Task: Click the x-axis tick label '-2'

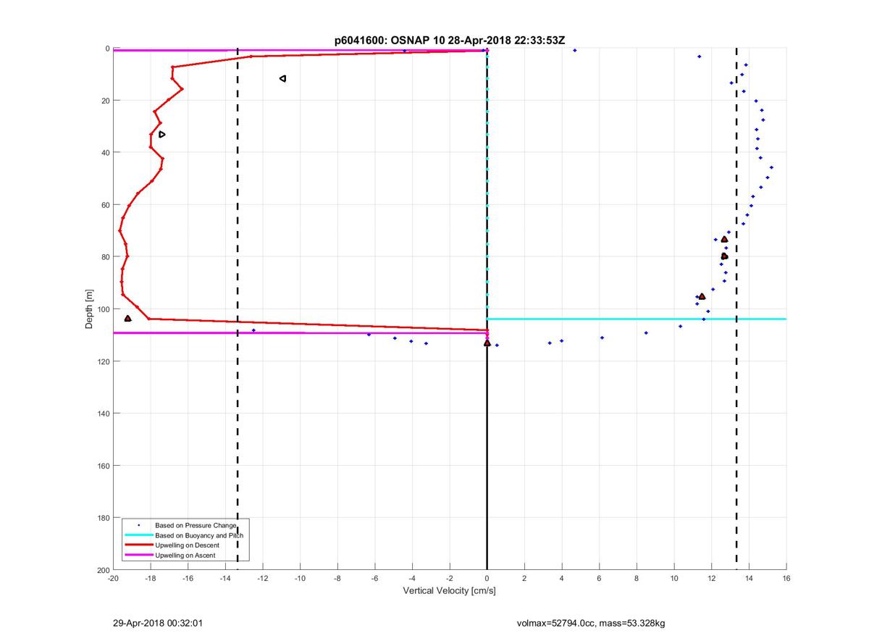Action: tap(450, 579)
